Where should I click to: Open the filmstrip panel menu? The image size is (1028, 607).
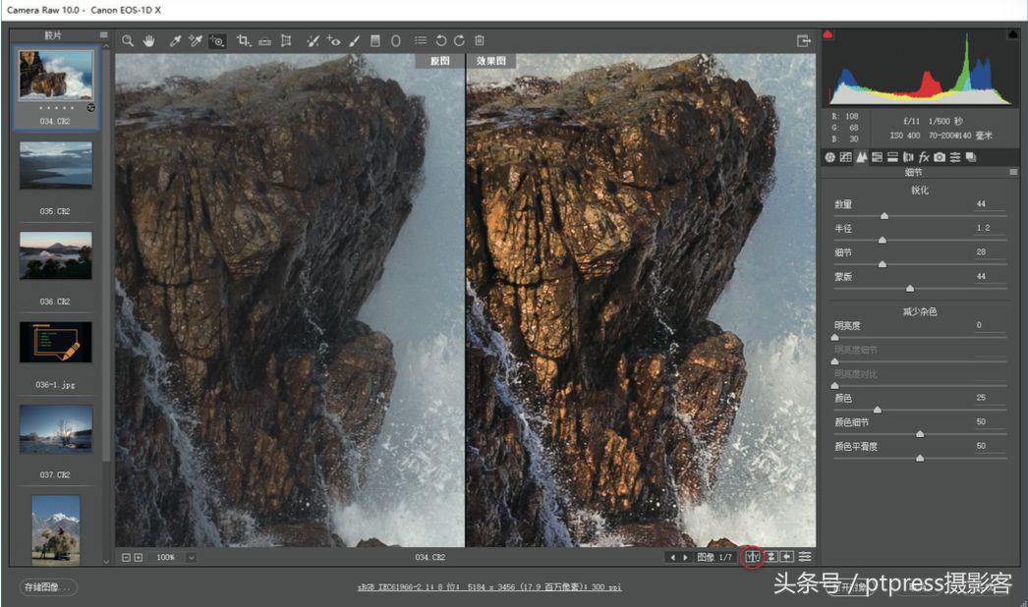click(x=104, y=34)
